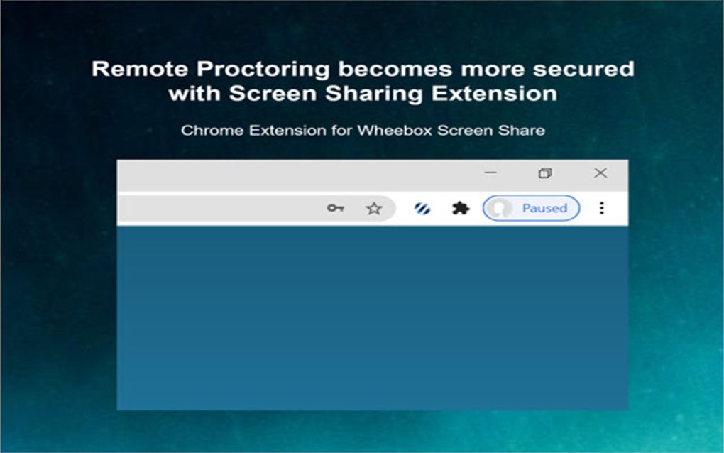724x453 pixels.
Task: Select the profile avatar circle in the toolbar
Action: [x=500, y=208]
